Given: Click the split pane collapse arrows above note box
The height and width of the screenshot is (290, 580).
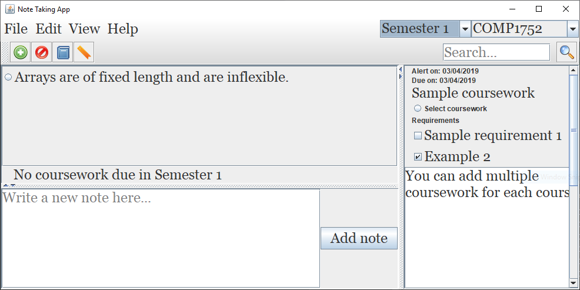Looking at the screenshot, I should click(9, 186).
